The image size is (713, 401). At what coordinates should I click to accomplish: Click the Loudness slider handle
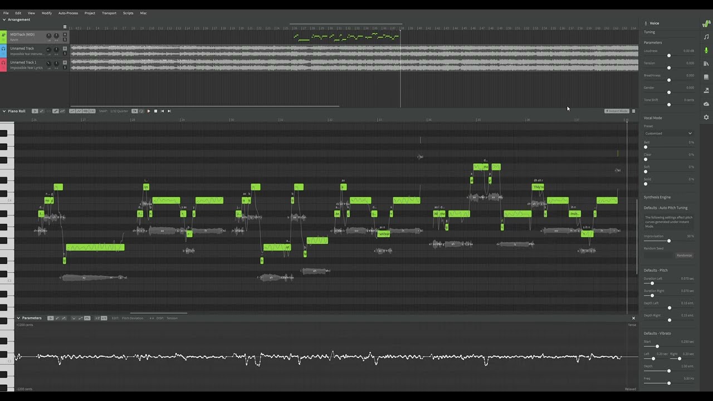pyautogui.click(x=669, y=56)
